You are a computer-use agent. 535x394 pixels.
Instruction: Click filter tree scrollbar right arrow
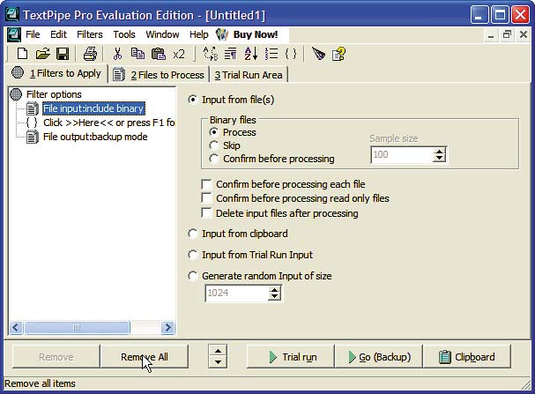click(x=167, y=328)
